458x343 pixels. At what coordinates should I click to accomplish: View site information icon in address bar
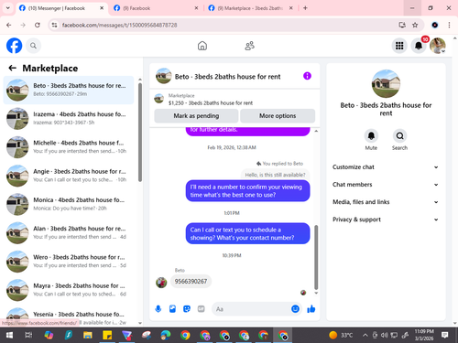click(x=54, y=25)
